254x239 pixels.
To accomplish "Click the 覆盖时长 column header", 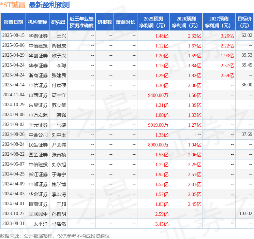I will 125,22.
